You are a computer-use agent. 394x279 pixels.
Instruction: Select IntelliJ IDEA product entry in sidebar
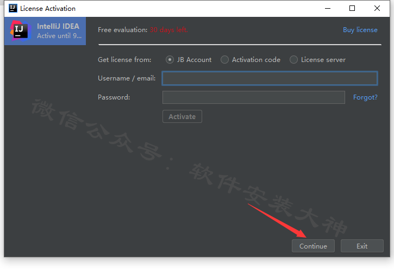click(45, 31)
